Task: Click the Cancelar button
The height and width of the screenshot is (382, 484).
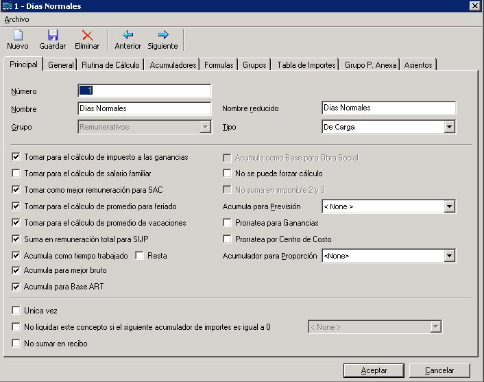Action: click(x=439, y=370)
